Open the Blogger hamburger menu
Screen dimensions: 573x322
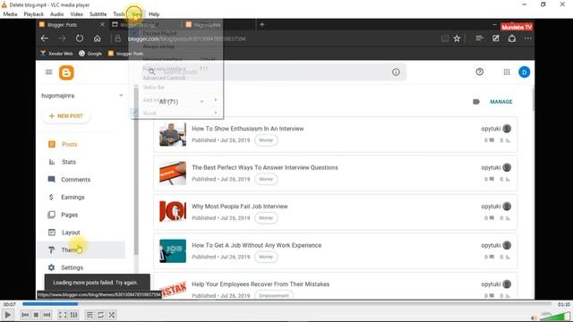click(48, 72)
